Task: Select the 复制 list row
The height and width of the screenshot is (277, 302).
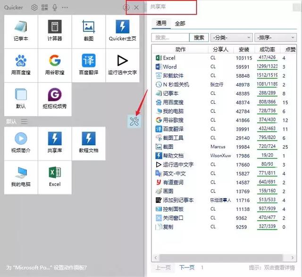Action: (224, 227)
